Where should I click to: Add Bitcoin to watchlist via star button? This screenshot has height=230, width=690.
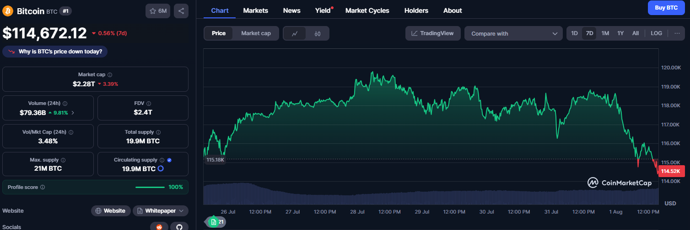[x=158, y=11]
